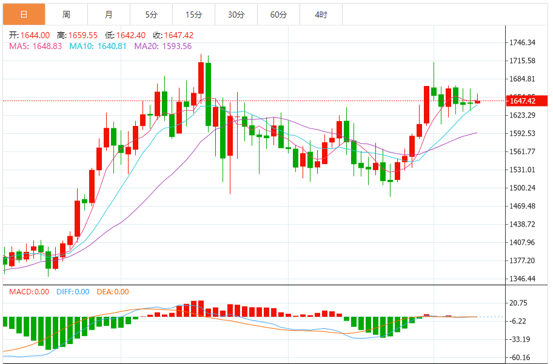Select the 30分 timeframe tab
The image size is (553, 364).
236,14
